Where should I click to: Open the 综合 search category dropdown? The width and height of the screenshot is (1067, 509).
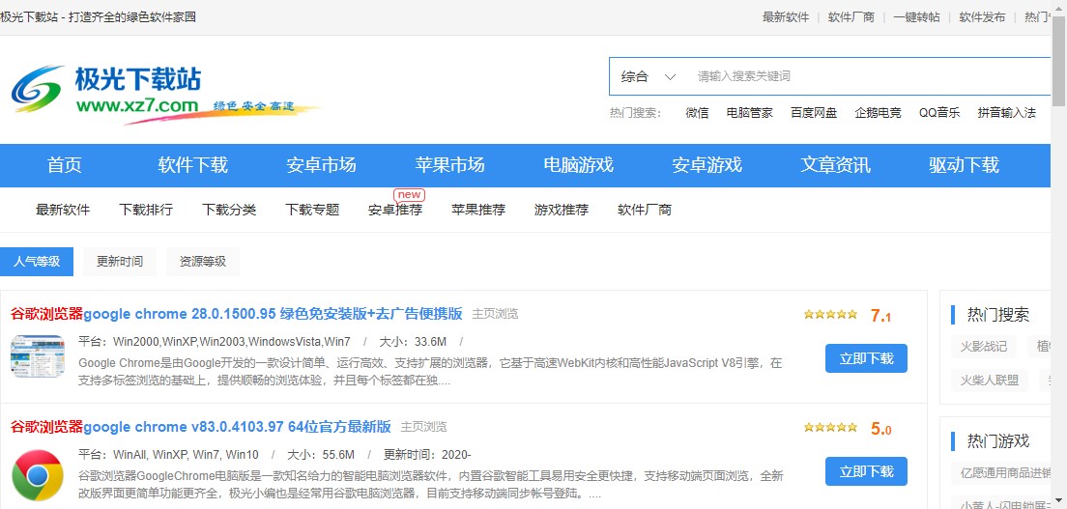648,77
